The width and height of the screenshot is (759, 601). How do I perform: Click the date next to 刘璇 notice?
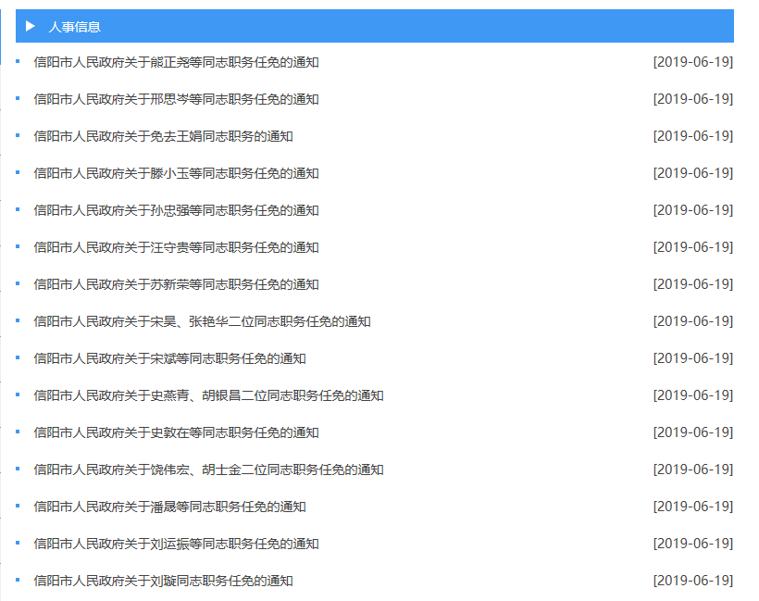[x=693, y=581]
